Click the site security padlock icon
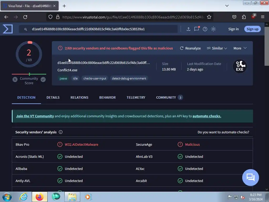The width and height of the screenshot is (269, 202). 58,17
